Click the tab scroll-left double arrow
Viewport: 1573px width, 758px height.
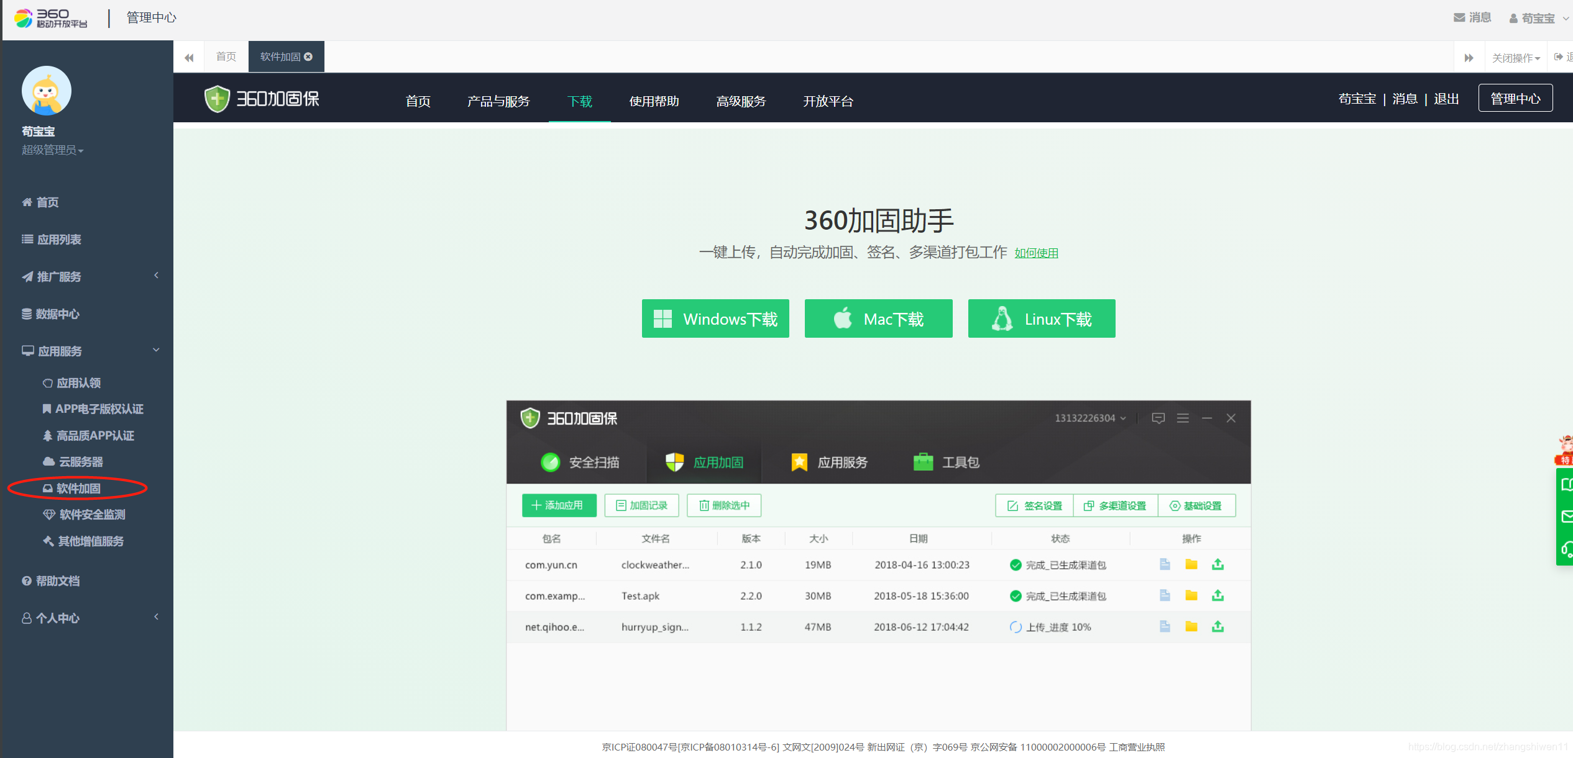point(189,57)
